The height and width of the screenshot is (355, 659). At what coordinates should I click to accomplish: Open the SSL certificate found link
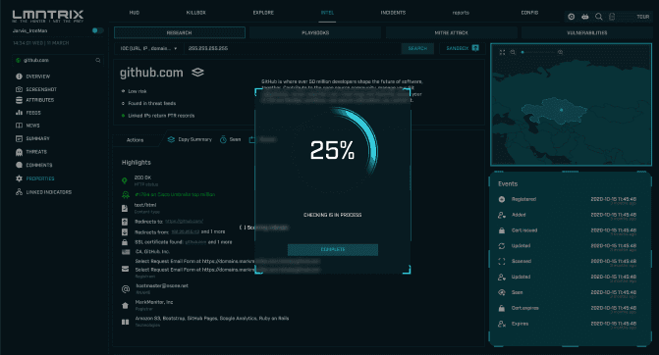(x=195, y=242)
